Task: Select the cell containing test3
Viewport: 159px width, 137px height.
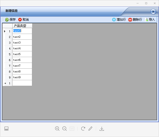Action: [x=22, y=42]
